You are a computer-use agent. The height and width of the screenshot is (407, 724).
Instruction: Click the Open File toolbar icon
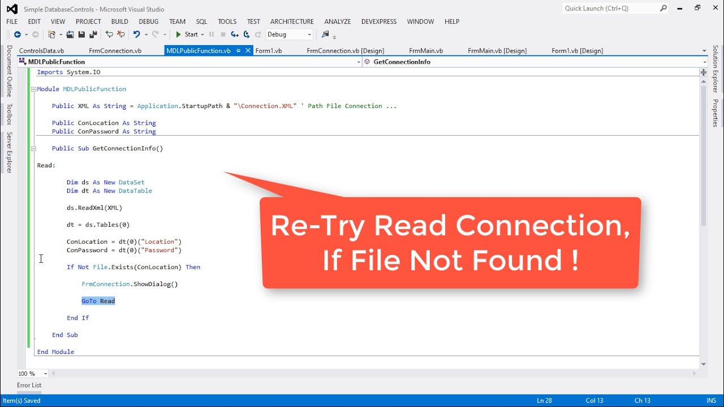(70, 34)
